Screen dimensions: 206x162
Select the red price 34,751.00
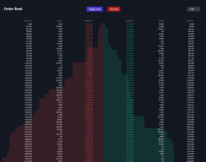89,24
